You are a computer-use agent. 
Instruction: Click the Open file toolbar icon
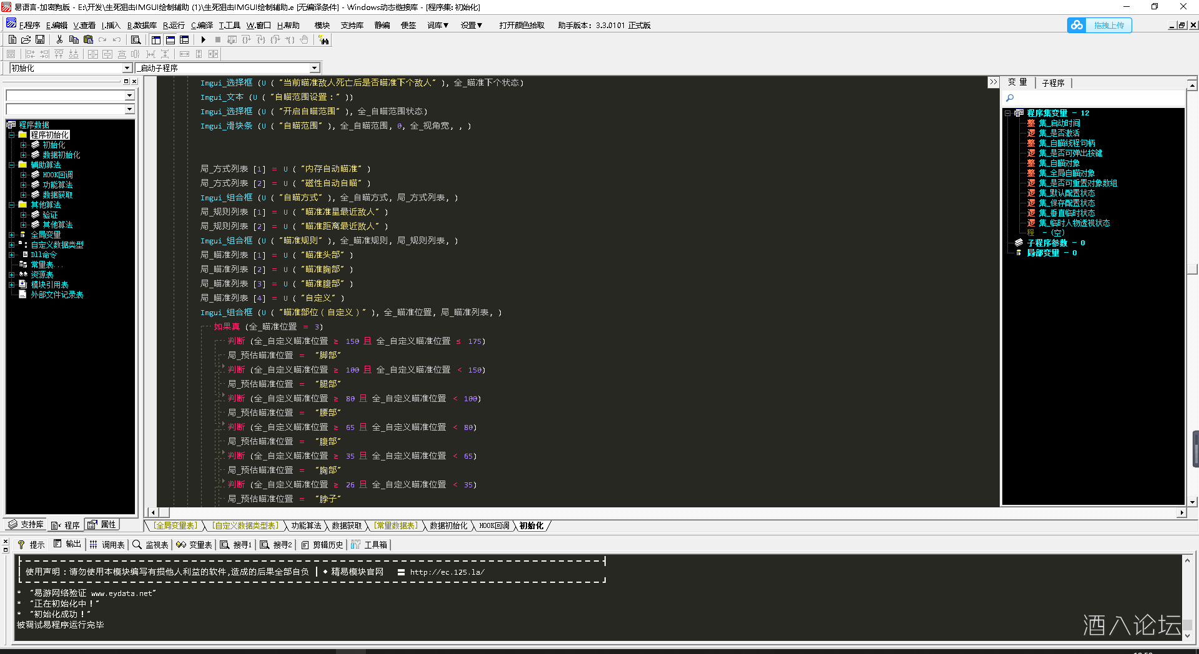[x=26, y=39]
